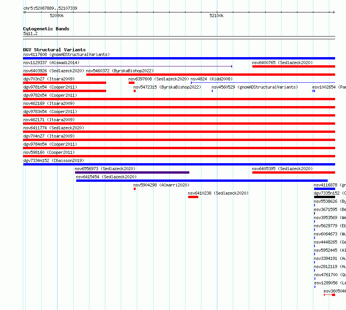
Task: Open nsv5460372 (ByrskaBishop2022) variant
Action: (120, 71)
